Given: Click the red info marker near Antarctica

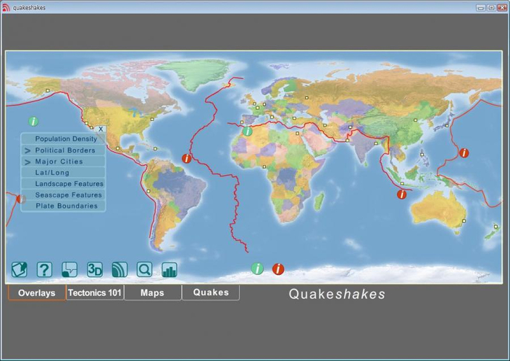Looking at the screenshot, I should 278,269.
